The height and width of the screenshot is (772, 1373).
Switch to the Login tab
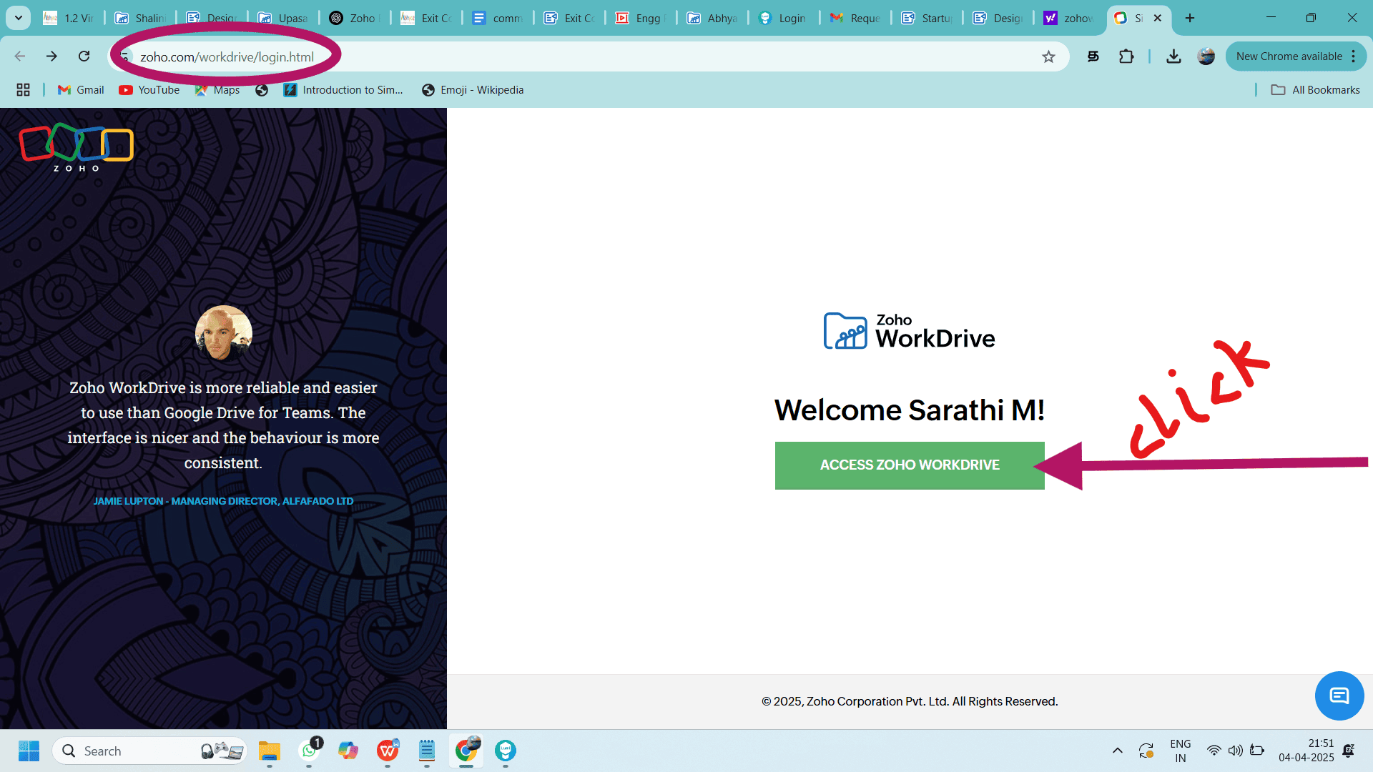(784, 18)
